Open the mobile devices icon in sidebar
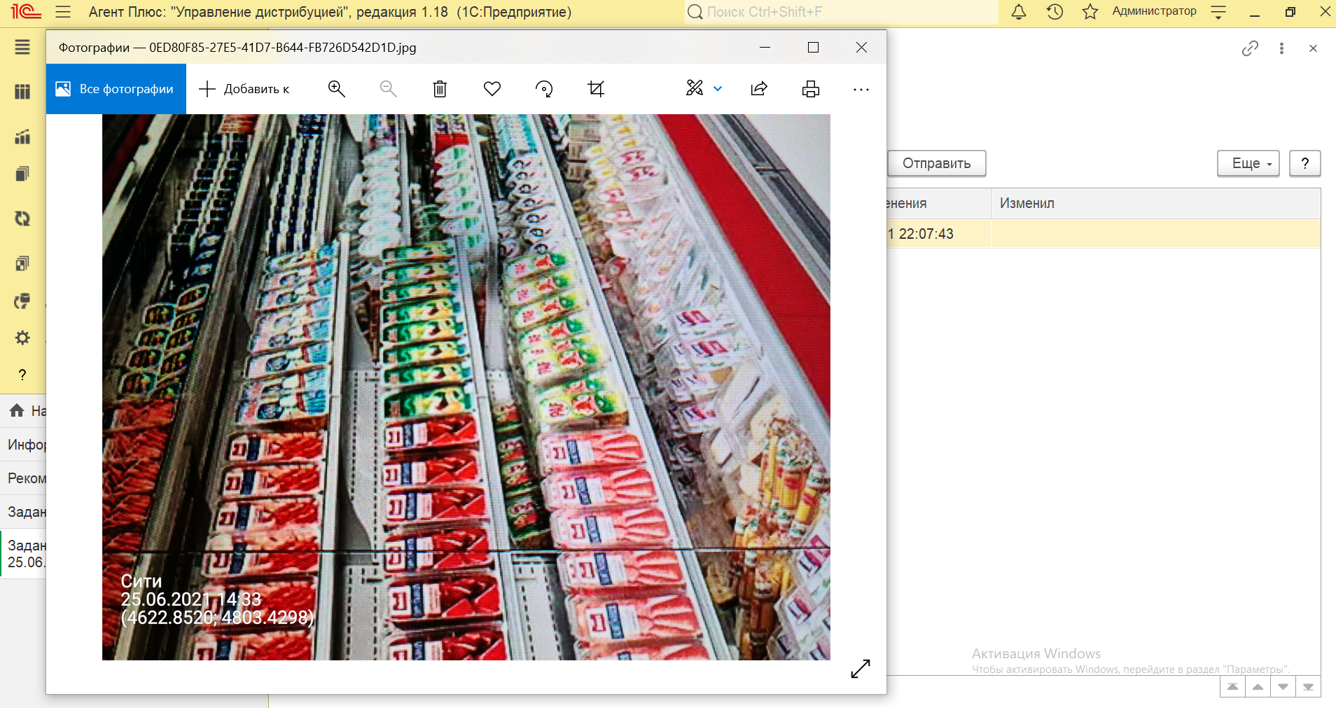This screenshot has width=1336, height=708. tap(22, 301)
